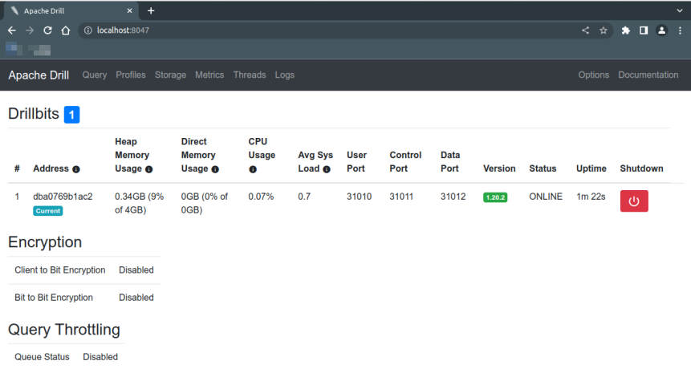Click the Direct Memory value 0GB
Image resolution: width=691 pixels, height=369 pixels.
coord(205,203)
